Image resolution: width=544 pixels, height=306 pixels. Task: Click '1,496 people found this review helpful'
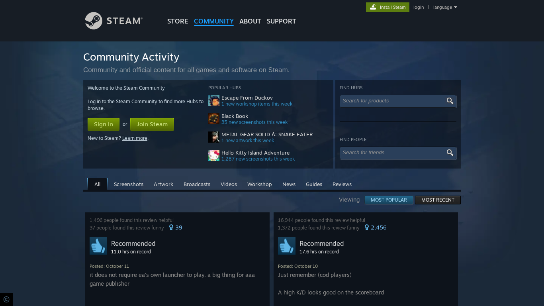tap(131, 220)
